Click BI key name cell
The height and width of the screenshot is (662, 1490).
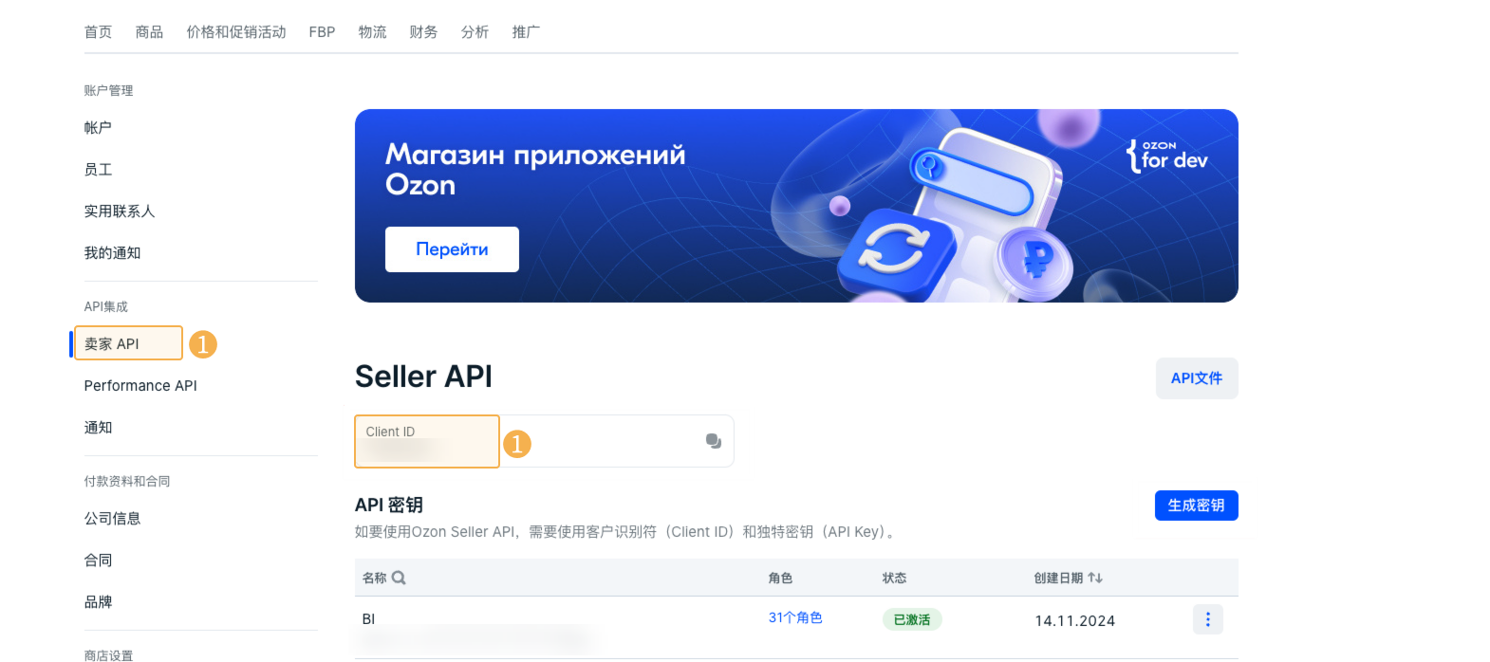click(x=368, y=619)
